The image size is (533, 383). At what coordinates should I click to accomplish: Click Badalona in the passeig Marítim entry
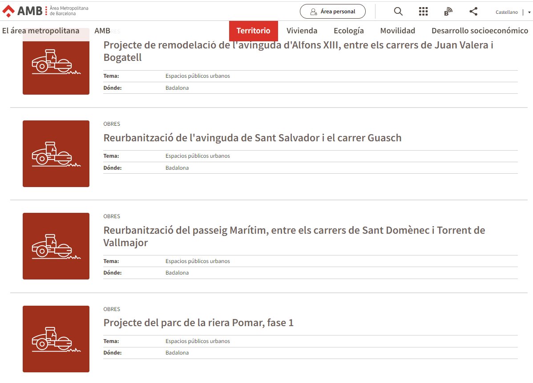click(177, 273)
